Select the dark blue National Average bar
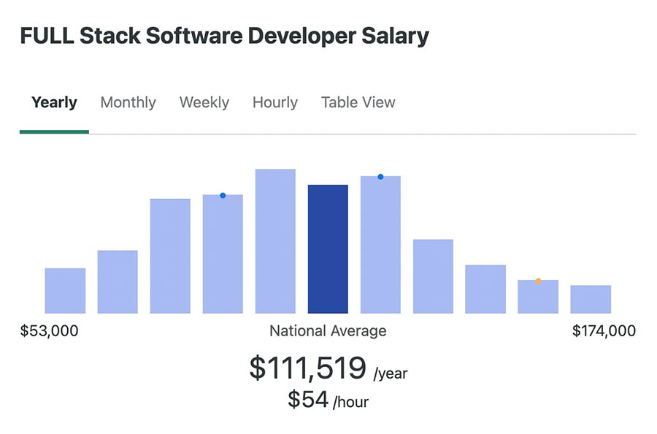The width and height of the screenshot is (657, 434). click(328, 248)
